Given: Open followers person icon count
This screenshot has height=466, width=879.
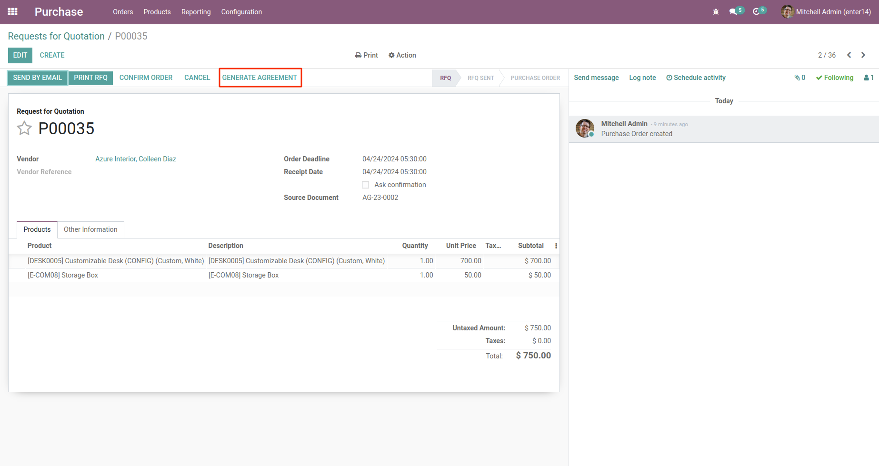Looking at the screenshot, I should [x=869, y=78].
